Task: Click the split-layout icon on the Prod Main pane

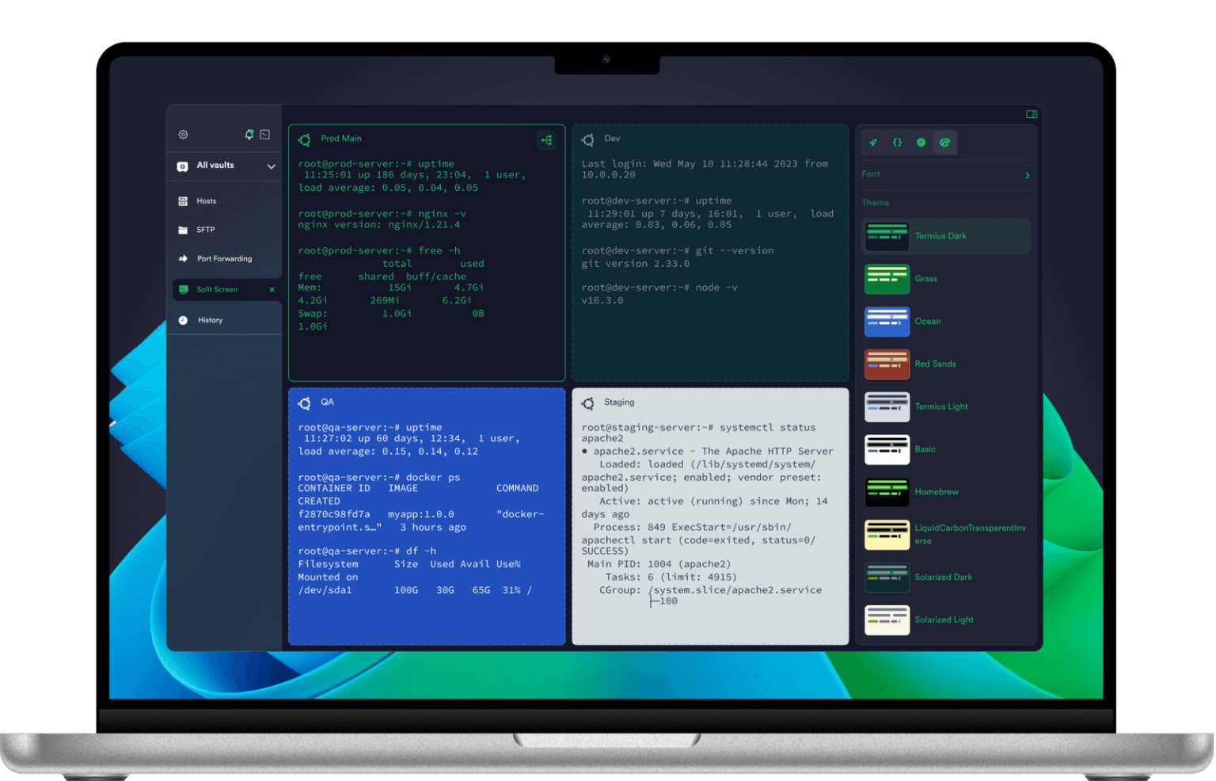Action: [x=546, y=139]
